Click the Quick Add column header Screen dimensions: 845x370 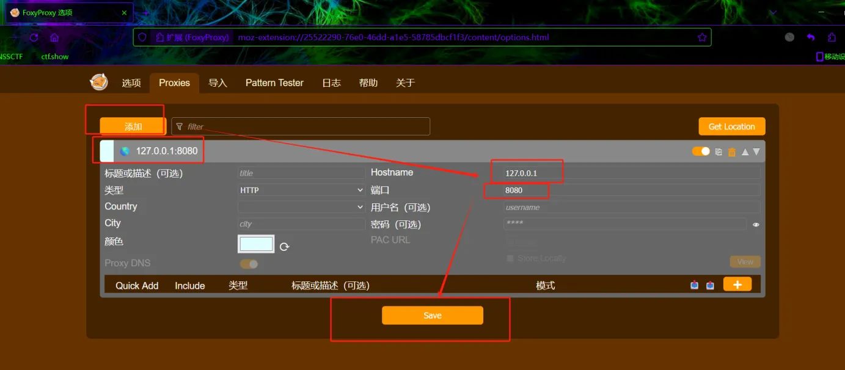coord(137,286)
